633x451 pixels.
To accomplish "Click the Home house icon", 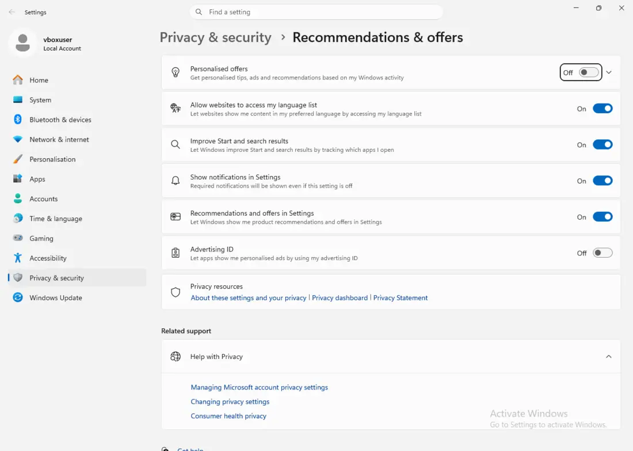I will tap(18, 80).
